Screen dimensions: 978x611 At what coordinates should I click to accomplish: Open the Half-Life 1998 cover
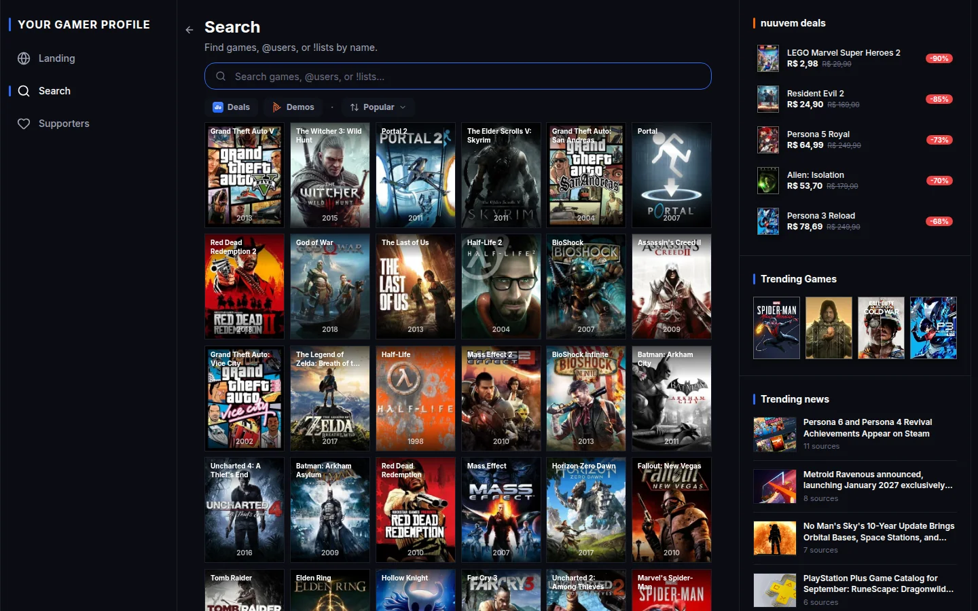pos(416,399)
